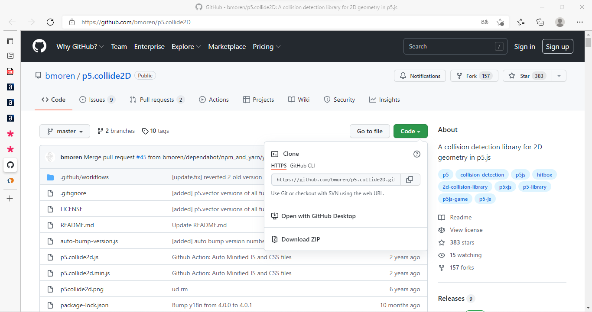This screenshot has width=592, height=312.
Task: Click the repository book icon beside bmoren
Action: (x=38, y=76)
